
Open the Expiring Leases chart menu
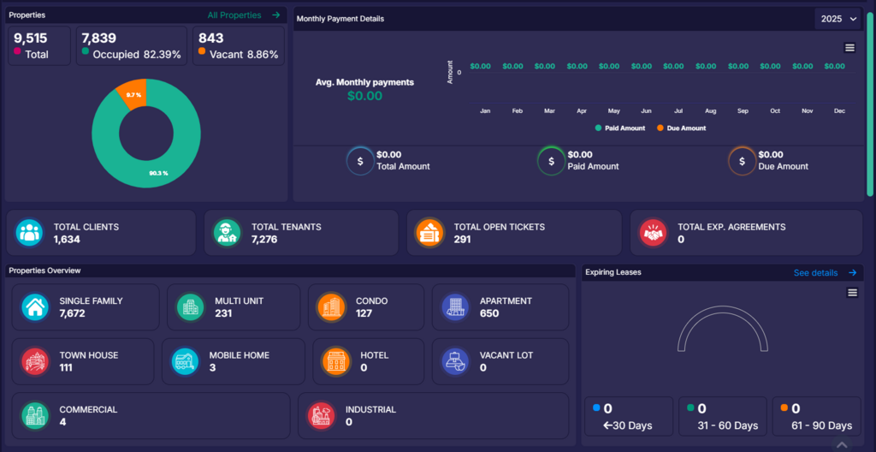click(852, 293)
